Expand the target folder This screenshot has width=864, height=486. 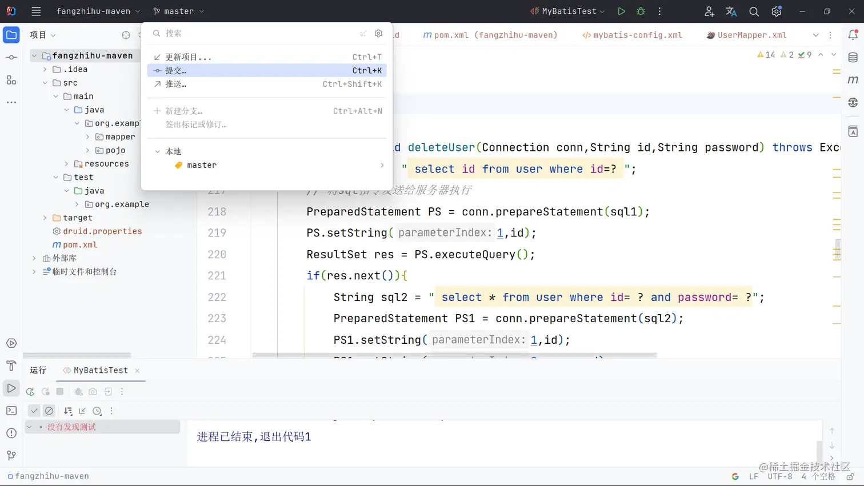point(45,218)
